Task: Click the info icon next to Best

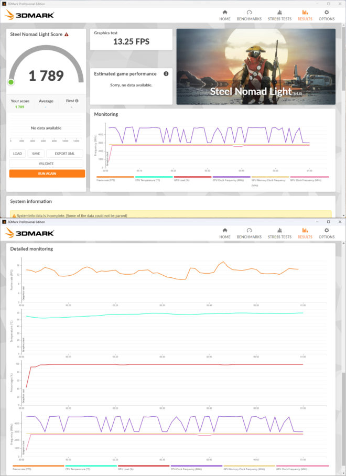Action: 77,101
